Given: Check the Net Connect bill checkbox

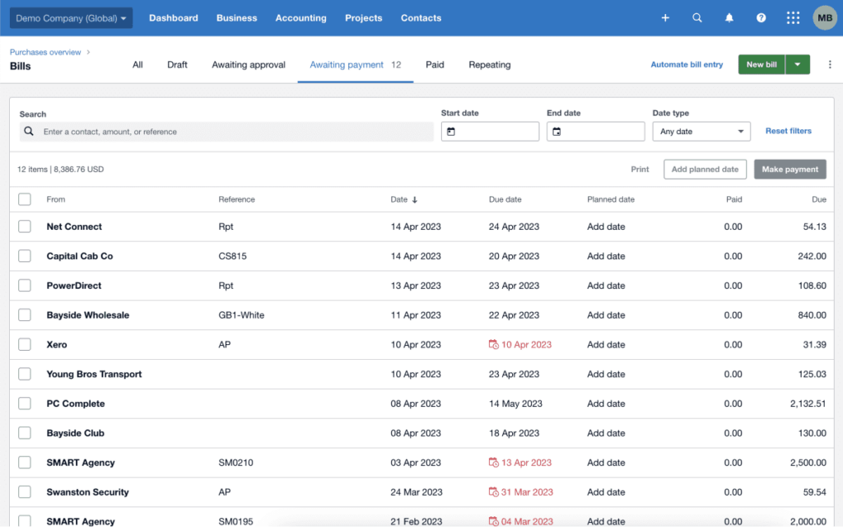Looking at the screenshot, I should click(x=24, y=226).
